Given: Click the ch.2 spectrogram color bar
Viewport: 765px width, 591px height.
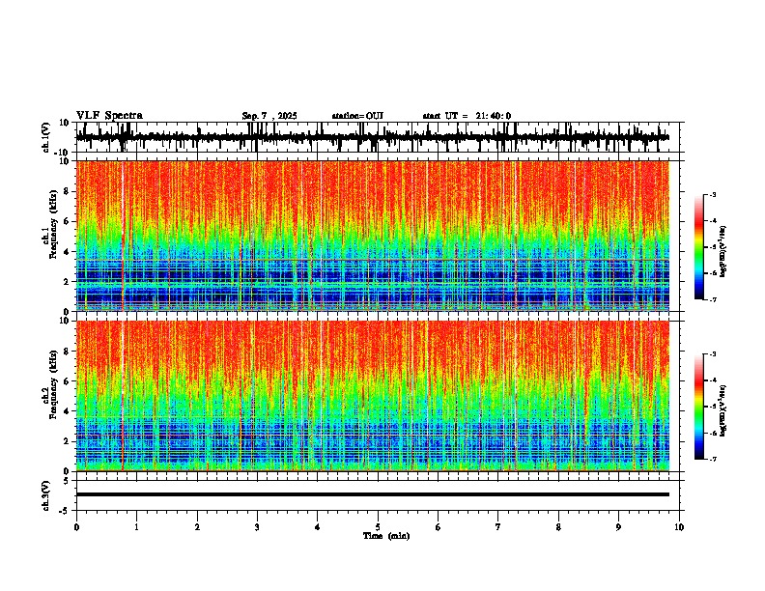Looking at the screenshot, I should (698, 407).
